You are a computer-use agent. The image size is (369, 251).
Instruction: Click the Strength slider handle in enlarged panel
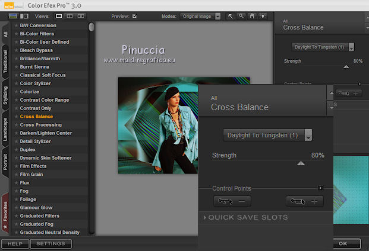(x=301, y=163)
